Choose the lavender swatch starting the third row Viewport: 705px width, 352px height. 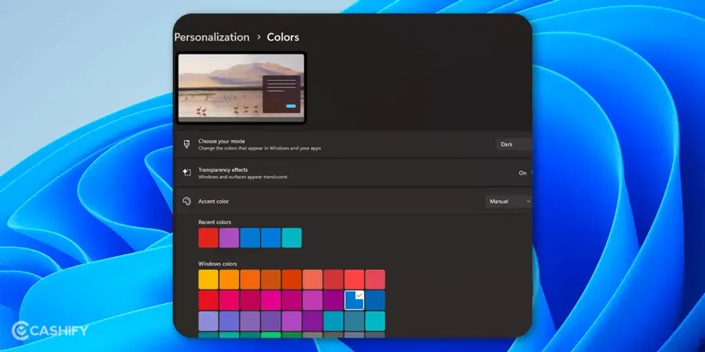(x=208, y=321)
